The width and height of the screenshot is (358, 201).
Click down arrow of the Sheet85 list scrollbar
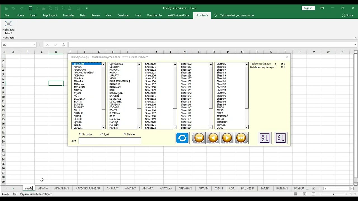coord(247,128)
